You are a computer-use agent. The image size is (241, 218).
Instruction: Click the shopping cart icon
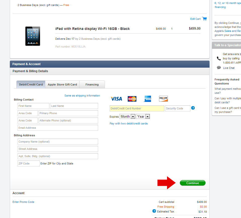[x=205, y=19]
